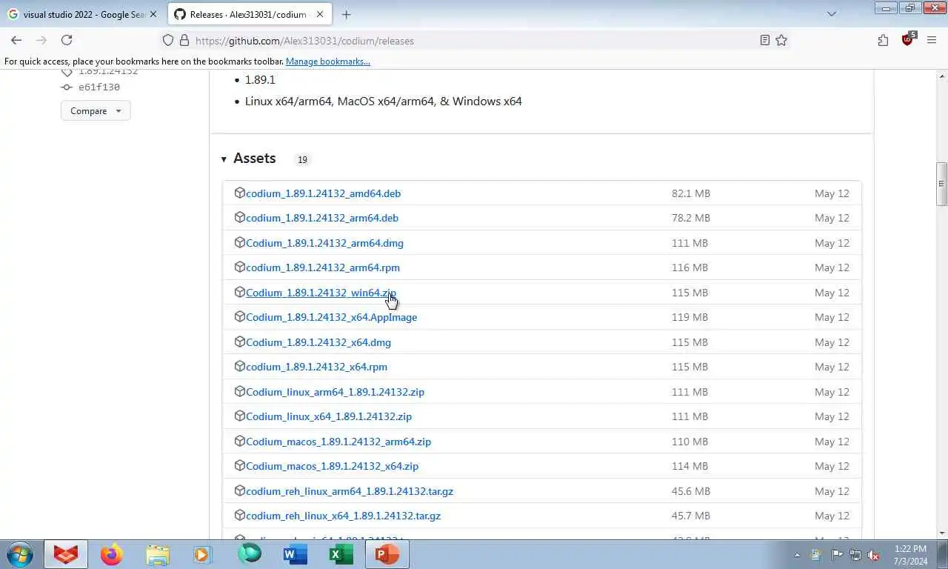Download codium_1.89.1.24132_arm64.rpm
This screenshot has width=948, height=569.
click(323, 267)
